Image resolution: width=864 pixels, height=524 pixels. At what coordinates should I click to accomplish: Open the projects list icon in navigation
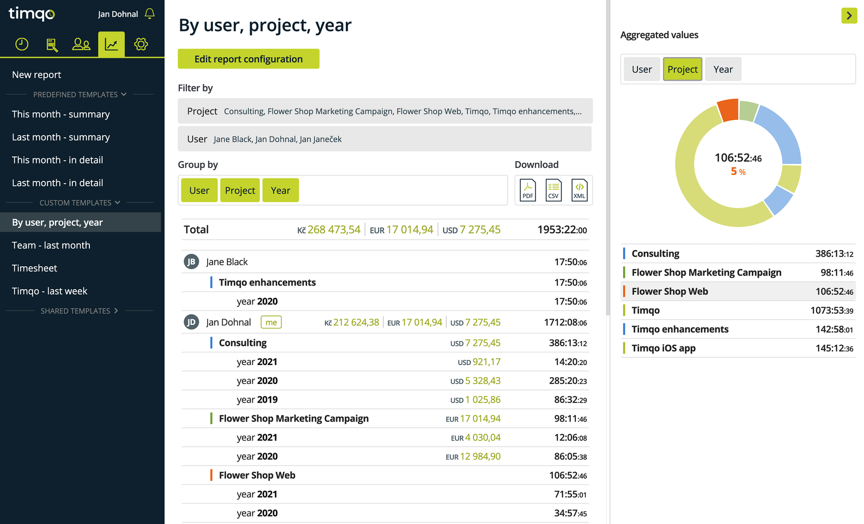(x=52, y=44)
